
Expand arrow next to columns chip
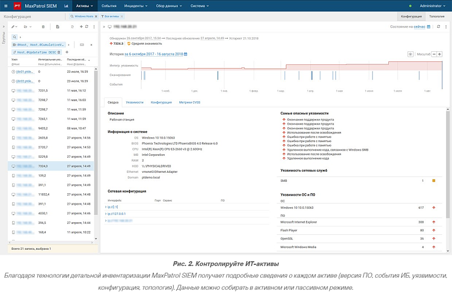69,45
